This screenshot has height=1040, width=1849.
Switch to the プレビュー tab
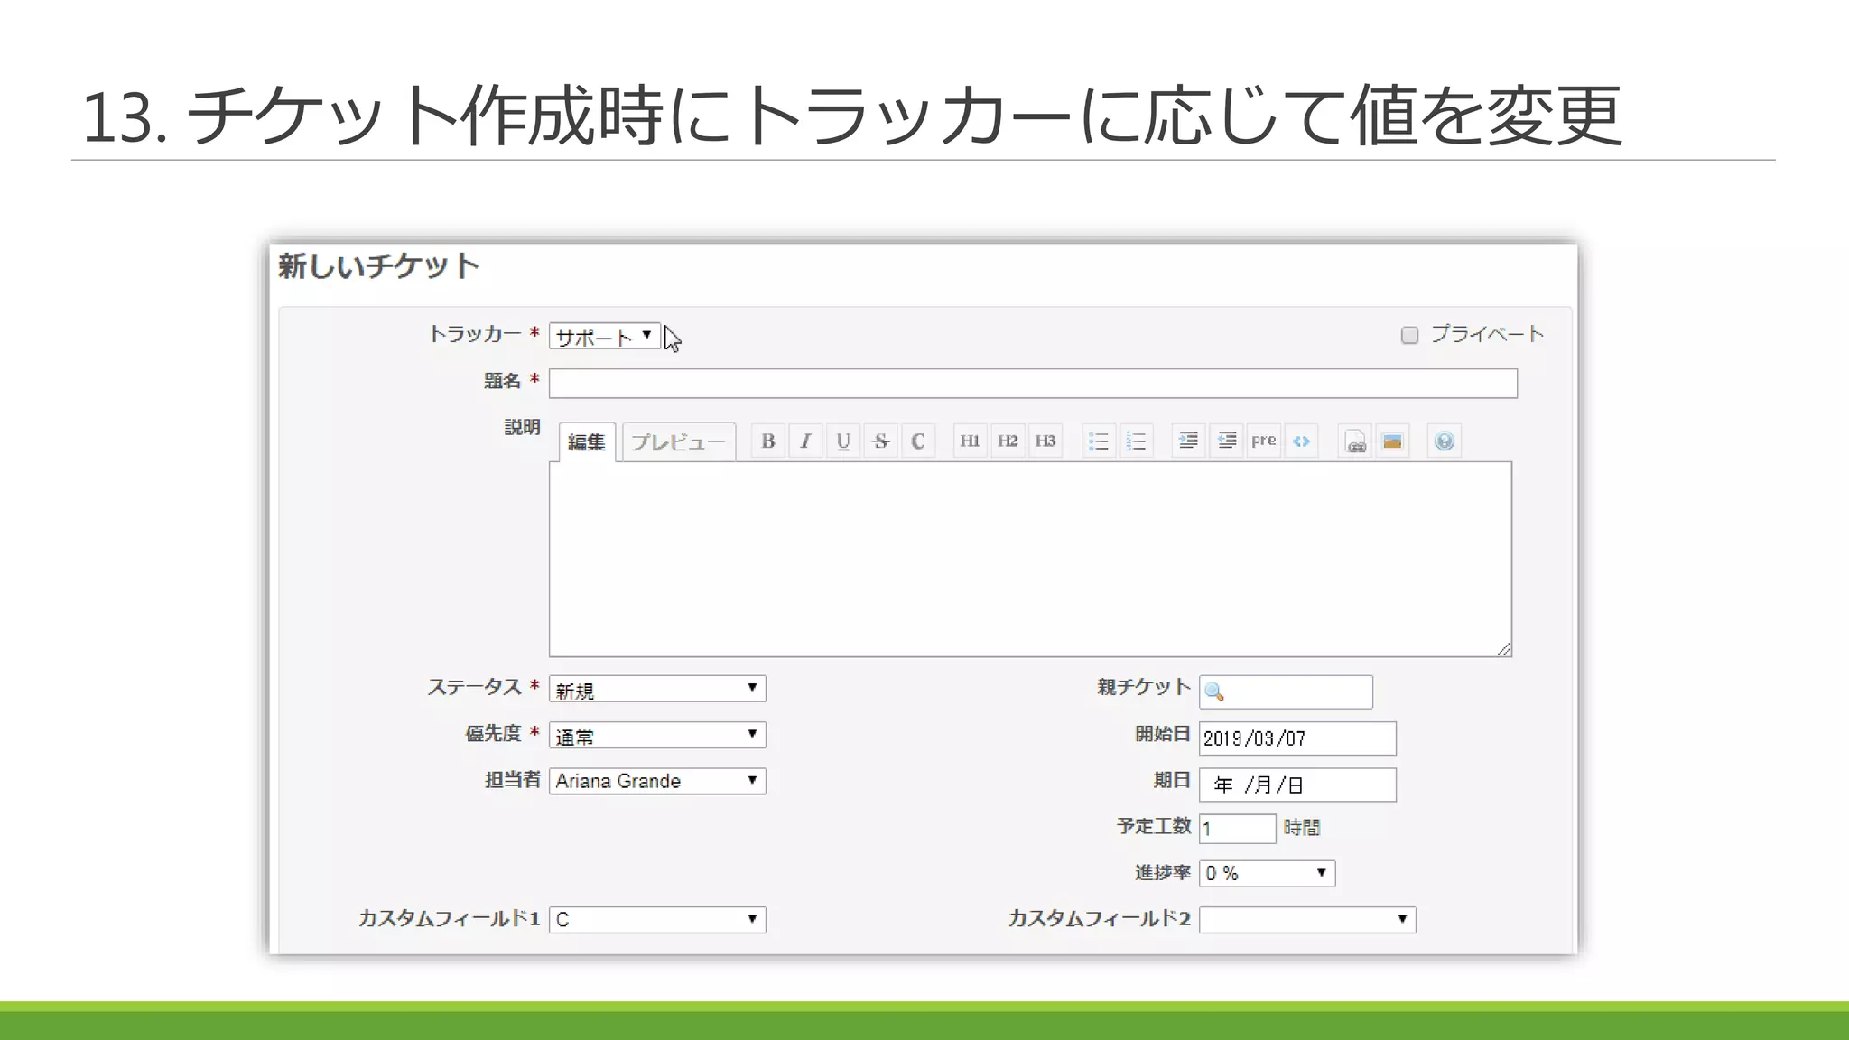678,442
